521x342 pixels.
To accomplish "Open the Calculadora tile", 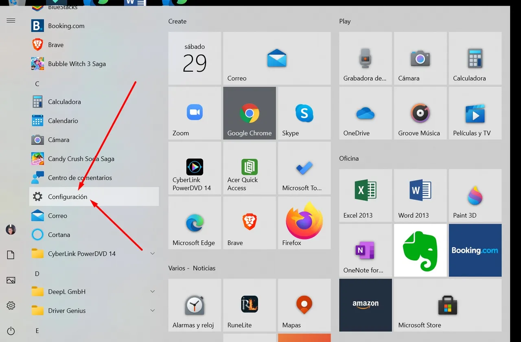I will pos(475,58).
